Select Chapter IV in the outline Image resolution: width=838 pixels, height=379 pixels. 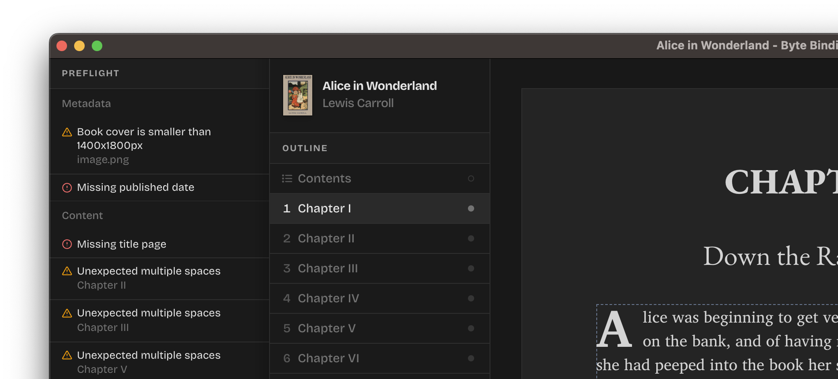pyautogui.click(x=380, y=298)
